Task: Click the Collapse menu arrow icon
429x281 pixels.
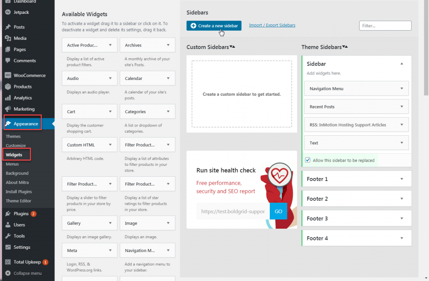Action: [x=8, y=273]
